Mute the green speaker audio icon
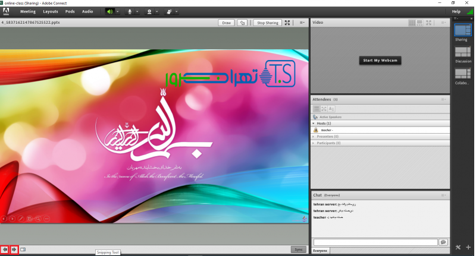Image resolution: width=476 pixels, height=256 pixels. (x=109, y=11)
